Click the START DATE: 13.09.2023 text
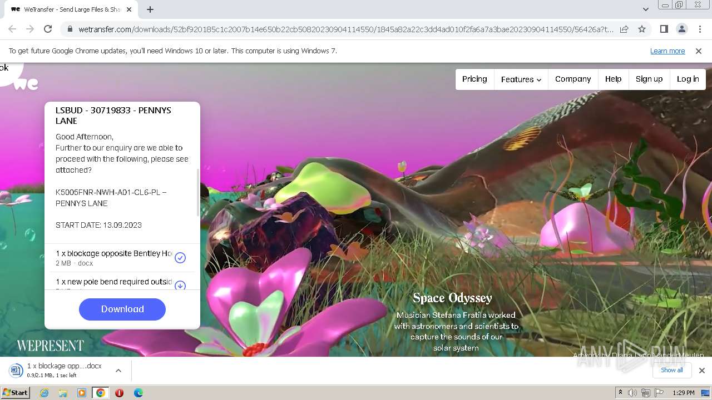 tap(98, 225)
